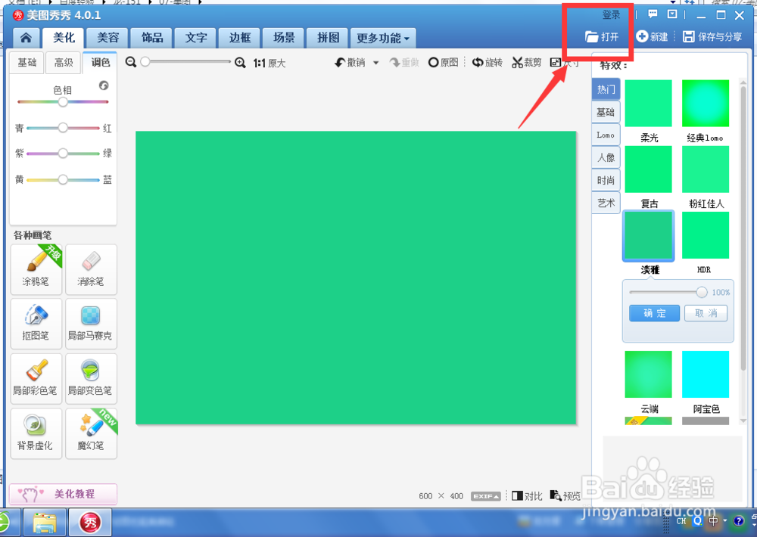Set view to 1:1 原大
The image size is (757, 537).
(x=269, y=64)
